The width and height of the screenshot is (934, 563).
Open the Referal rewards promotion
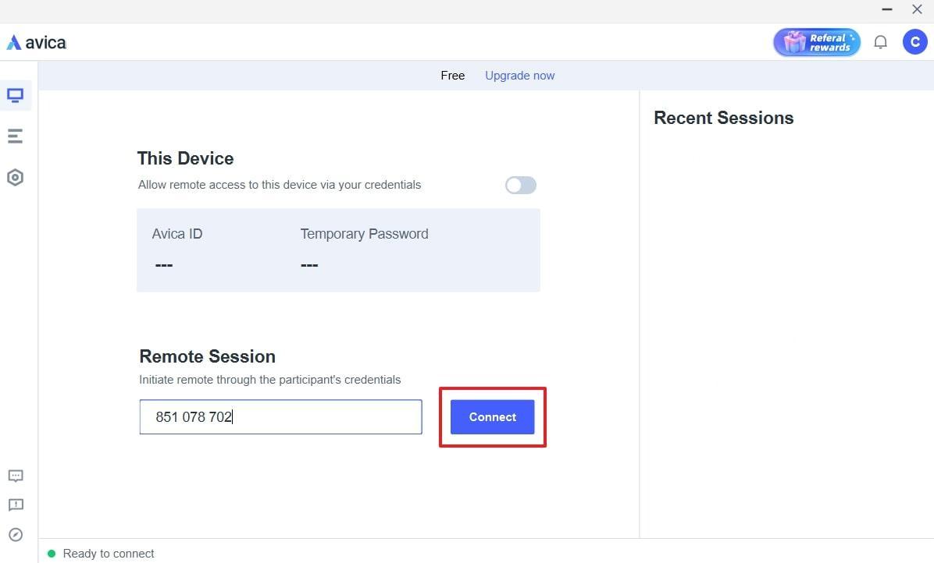tap(816, 41)
